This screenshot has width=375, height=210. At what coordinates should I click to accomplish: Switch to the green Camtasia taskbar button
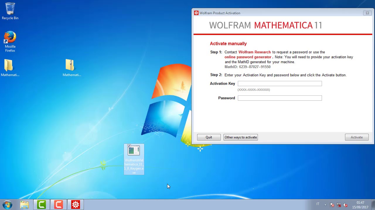(x=42, y=205)
